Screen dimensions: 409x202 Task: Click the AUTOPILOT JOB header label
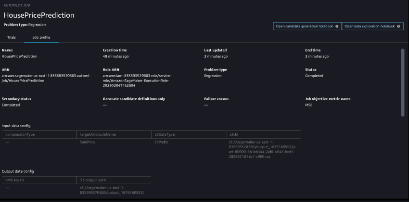coord(17,5)
